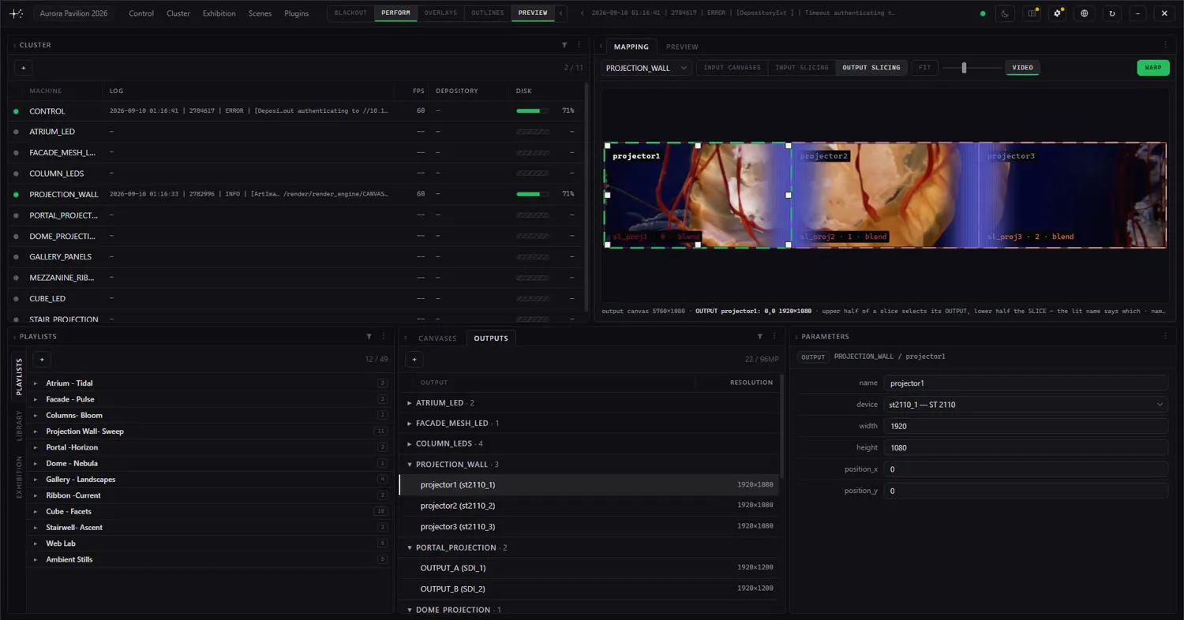Switch to the PREVIEW tab in Mapping panel
The image size is (1184, 620).
point(682,47)
